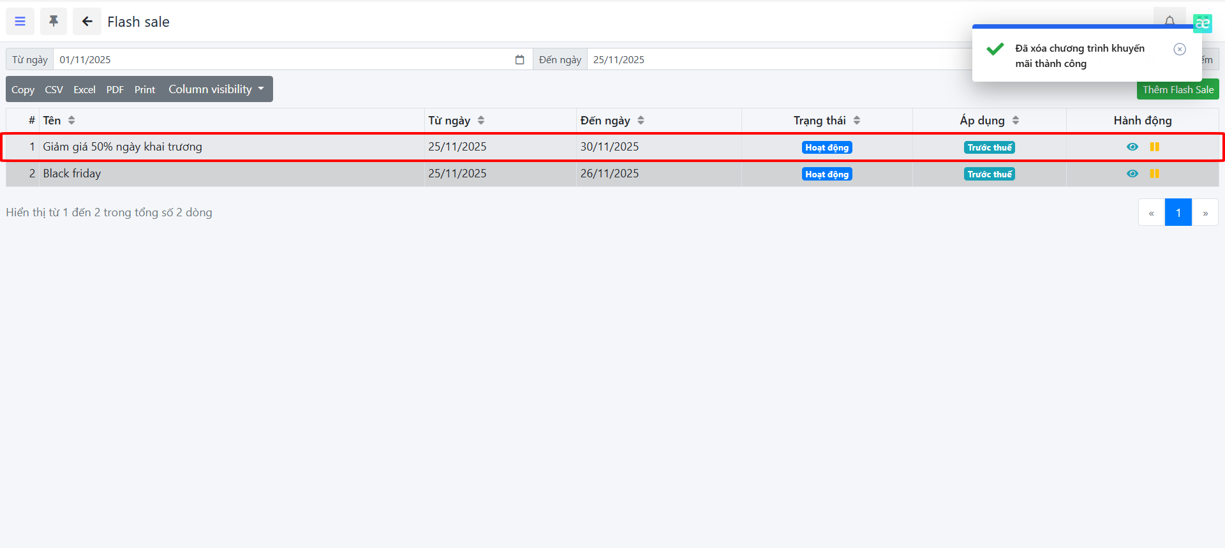The image size is (1225, 548).
Task: View details of Black friday promotion
Action: coord(1132,174)
